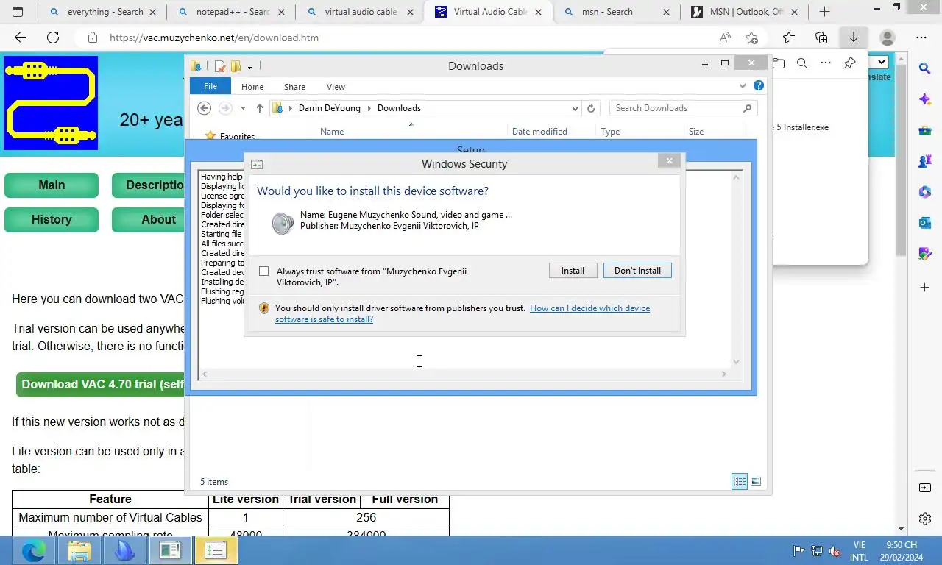Open the View ribbon tab
The image size is (942, 565).
[336, 86]
